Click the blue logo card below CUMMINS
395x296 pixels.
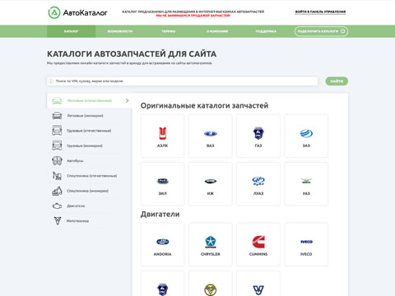(x=258, y=284)
